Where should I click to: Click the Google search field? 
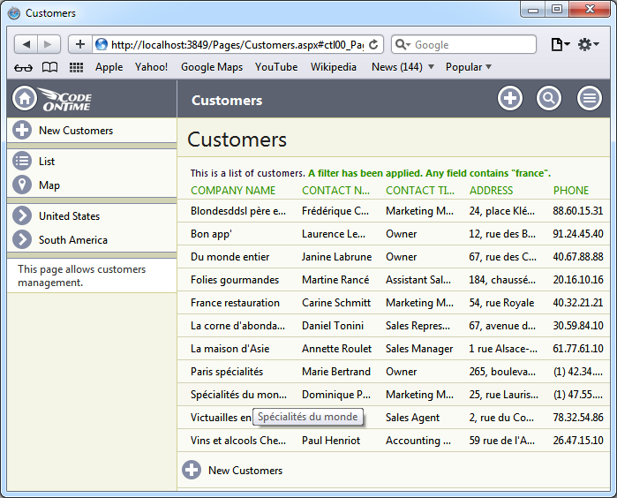coord(472,44)
